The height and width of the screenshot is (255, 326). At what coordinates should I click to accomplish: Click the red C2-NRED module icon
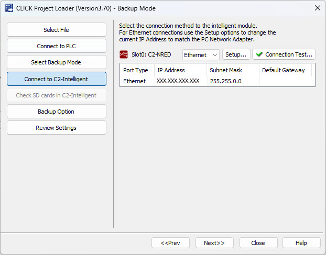[x=124, y=54]
